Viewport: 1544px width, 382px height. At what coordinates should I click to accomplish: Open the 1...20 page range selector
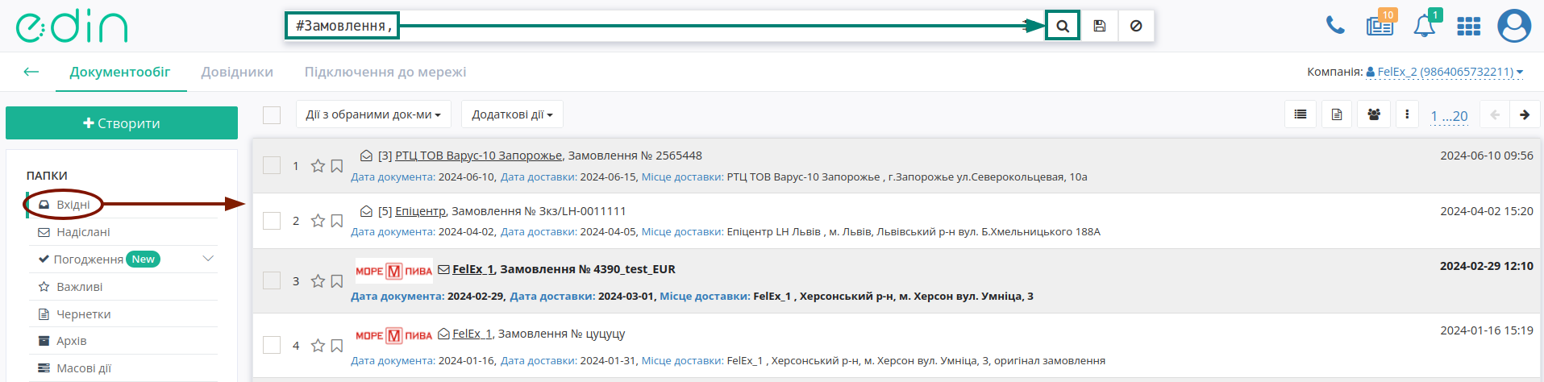pyautogui.click(x=1449, y=116)
